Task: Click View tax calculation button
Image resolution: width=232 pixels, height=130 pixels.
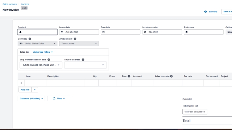Action: (x=195, y=112)
